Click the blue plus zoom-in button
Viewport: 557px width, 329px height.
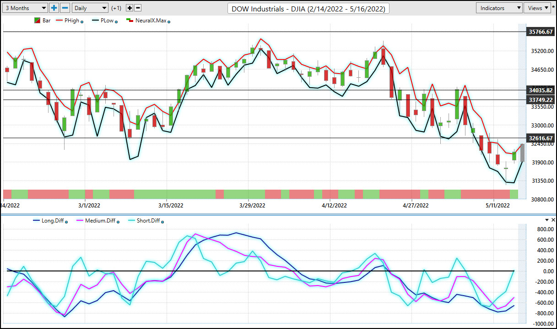(x=54, y=8)
